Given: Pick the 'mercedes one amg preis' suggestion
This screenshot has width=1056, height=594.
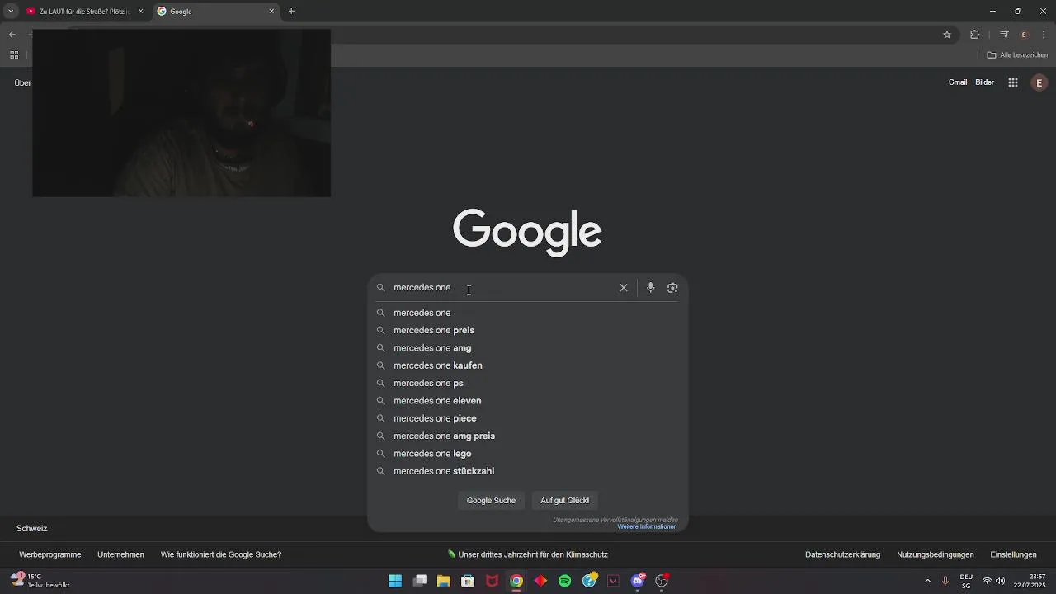Looking at the screenshot, I should coord(527,436).
